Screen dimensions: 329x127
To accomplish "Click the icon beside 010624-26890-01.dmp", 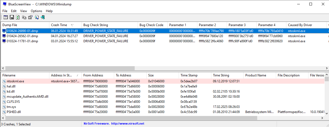I will click(x=4, y=31).
